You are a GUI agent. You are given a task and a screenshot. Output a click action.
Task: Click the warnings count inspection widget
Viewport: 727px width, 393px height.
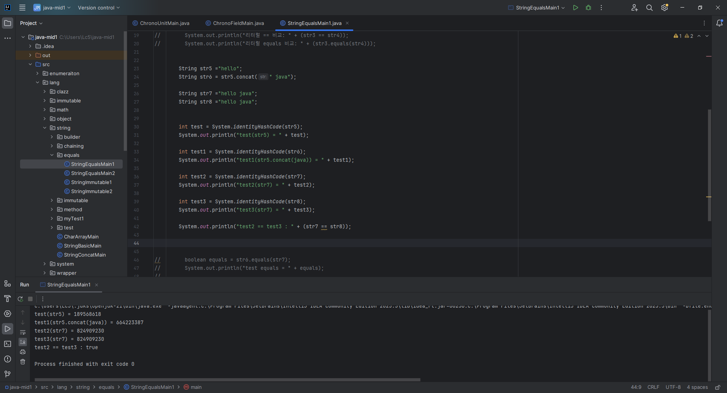(683, 36)
